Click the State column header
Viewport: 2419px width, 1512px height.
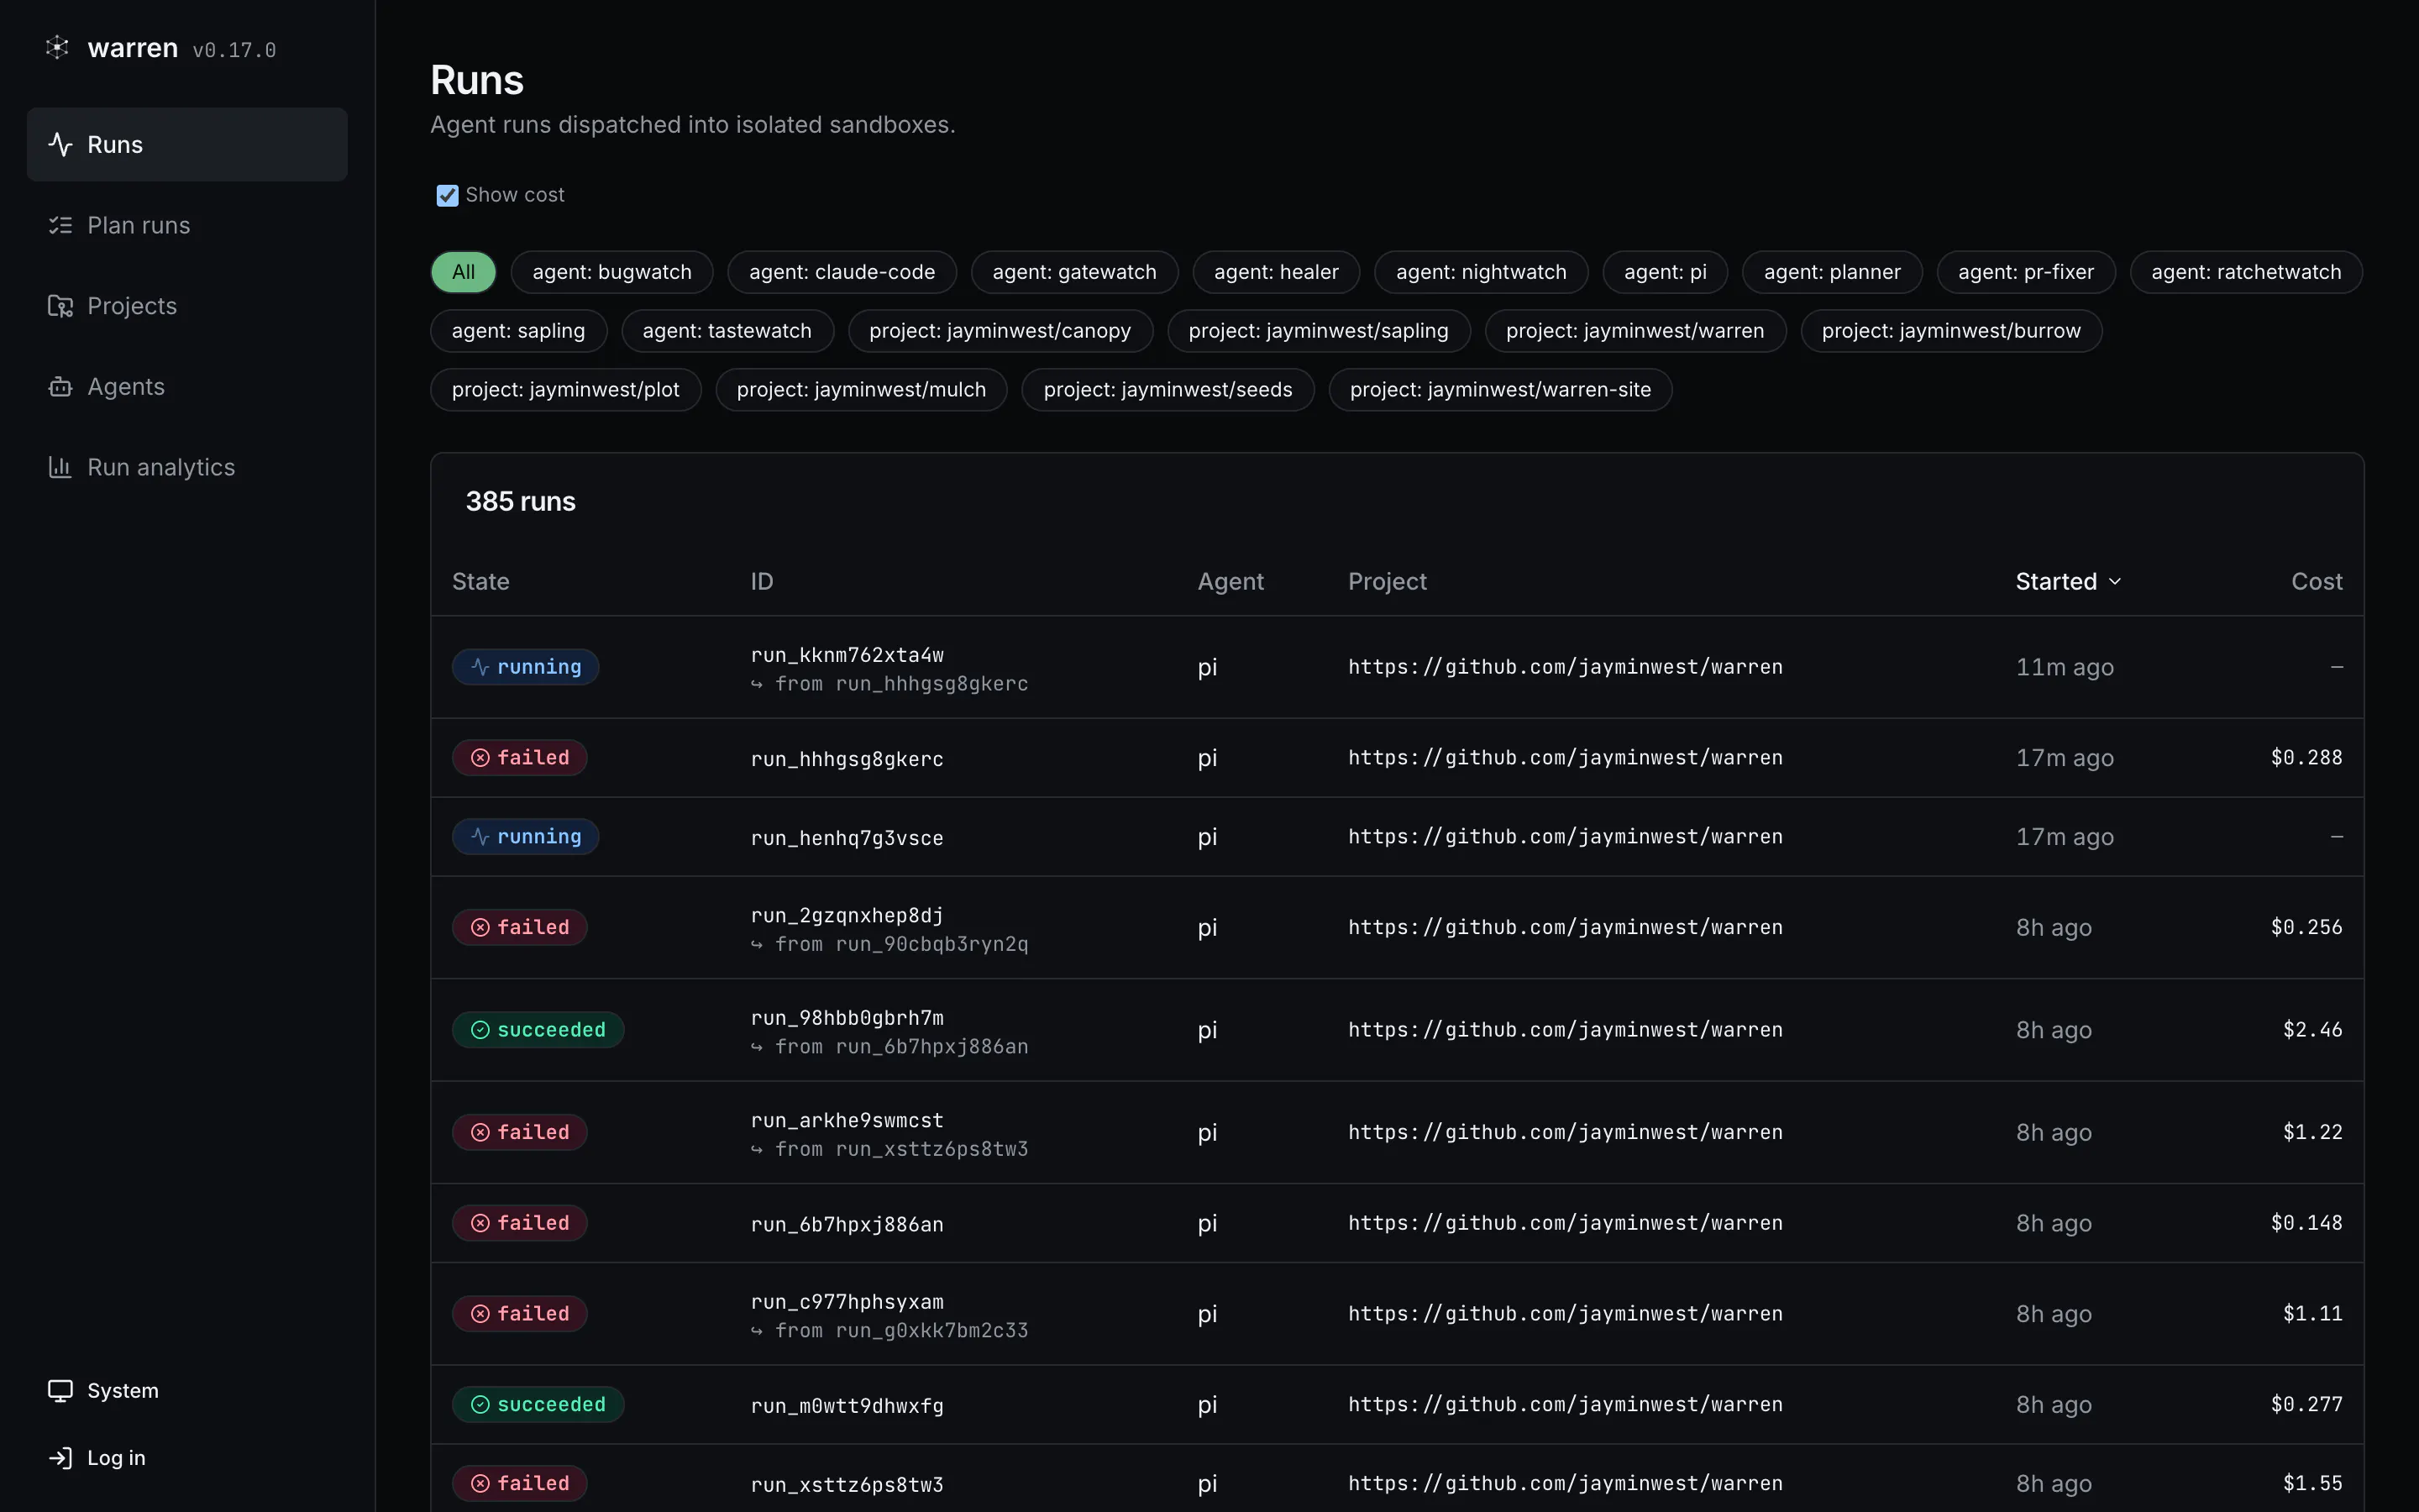pos(480,582)
